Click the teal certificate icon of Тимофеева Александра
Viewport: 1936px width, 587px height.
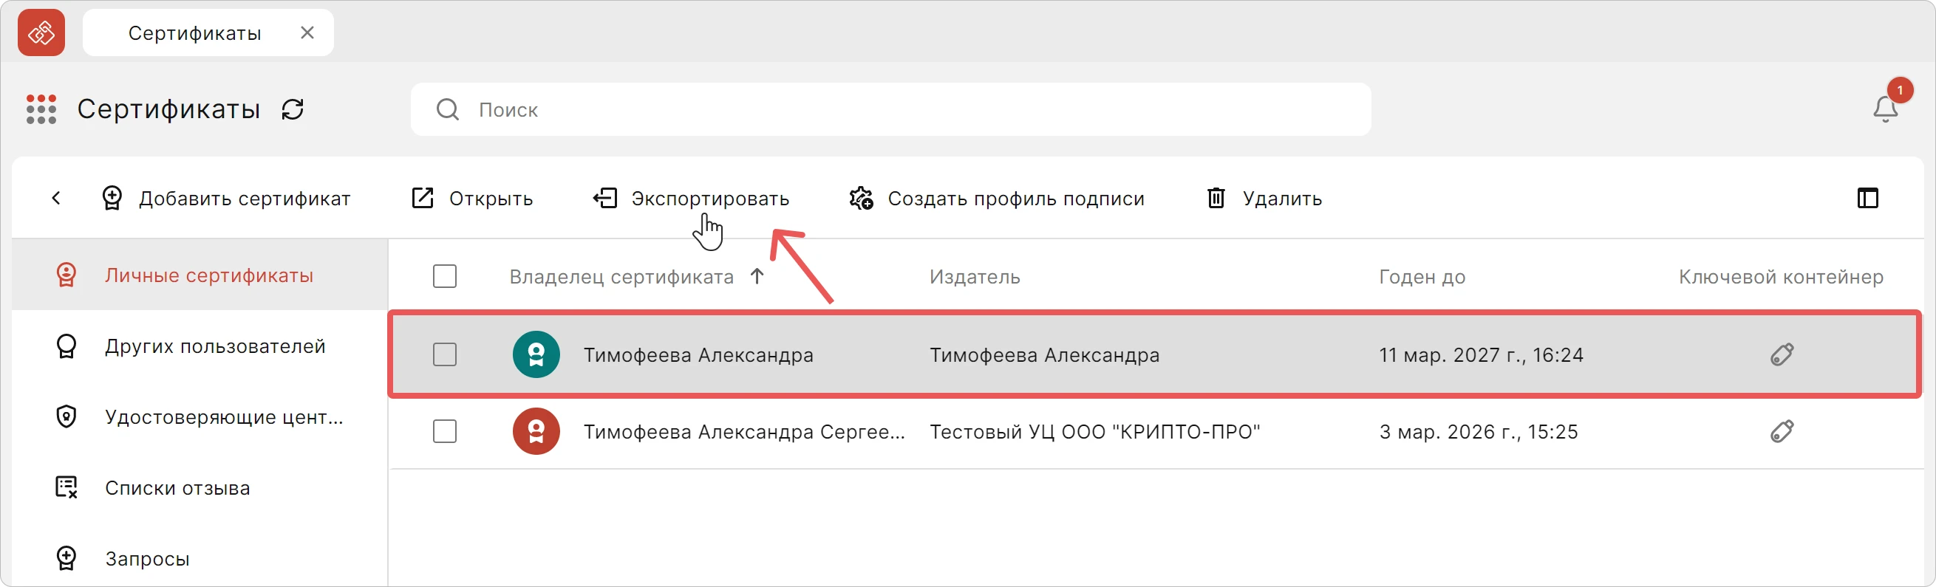pyautogui.click(x=536, y=354)
